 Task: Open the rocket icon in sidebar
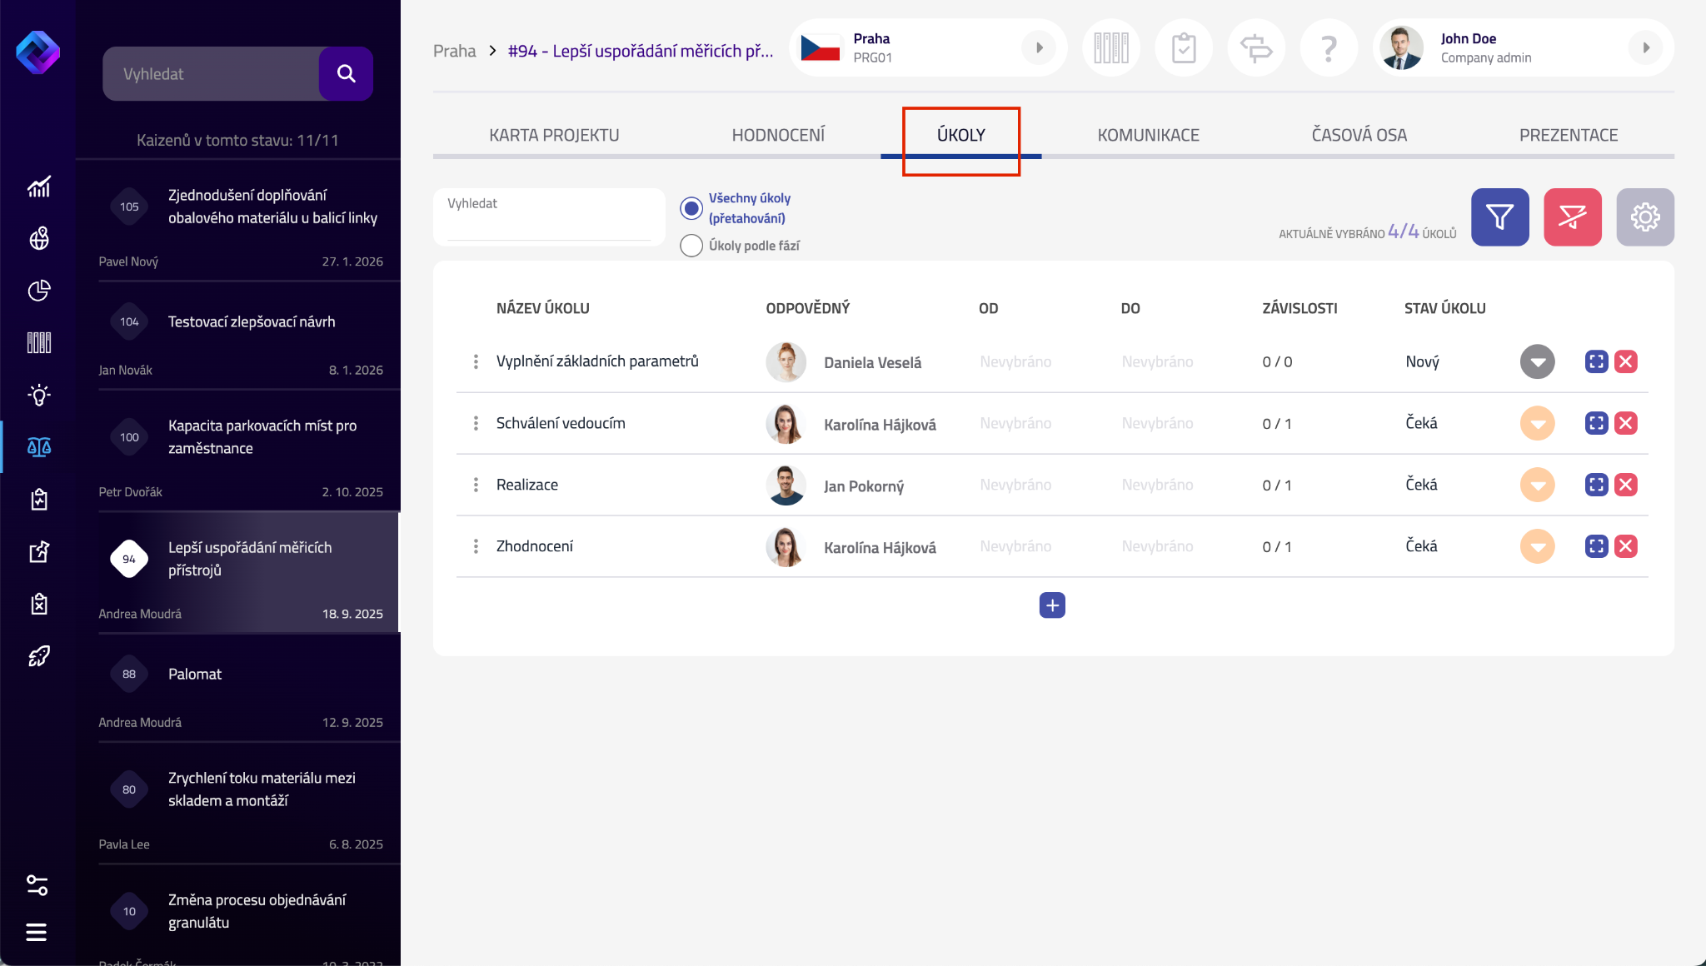pos(38,656)
